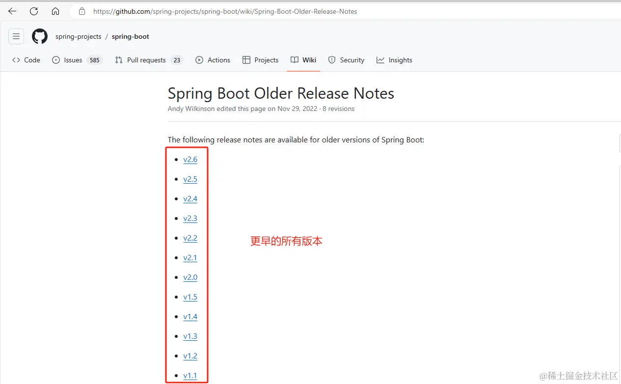
Task: Open the spring-boot repository link
Action: 131,36
